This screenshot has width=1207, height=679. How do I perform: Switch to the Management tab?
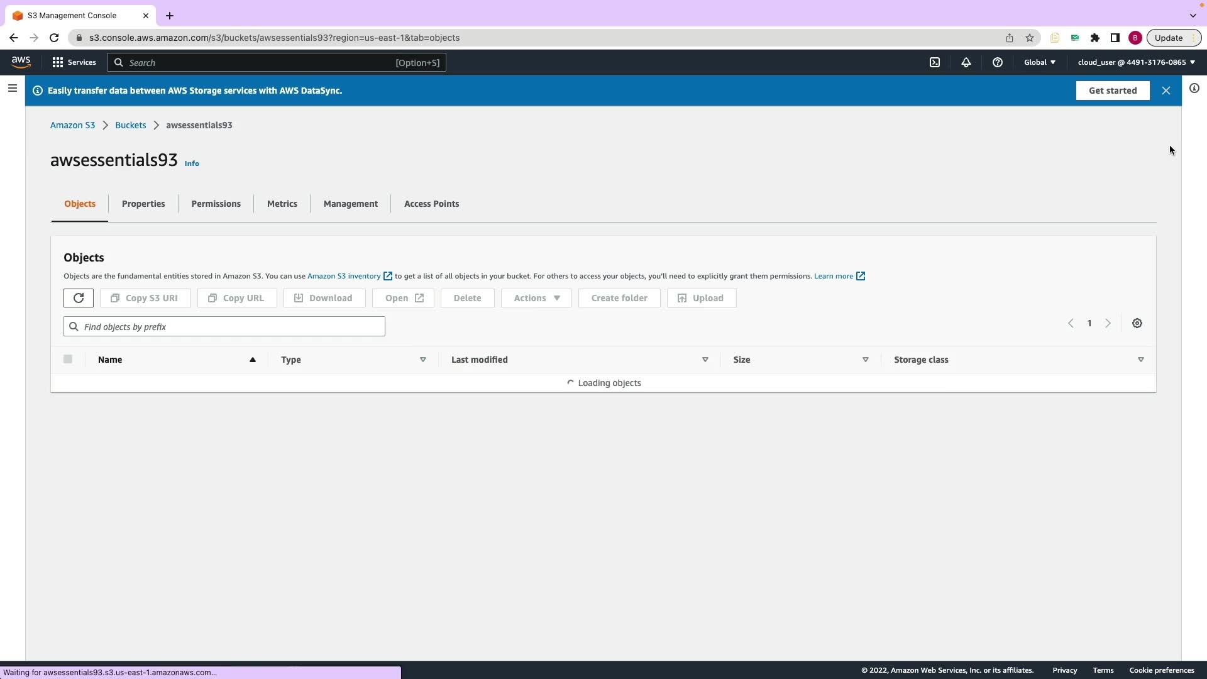[350, 204]
